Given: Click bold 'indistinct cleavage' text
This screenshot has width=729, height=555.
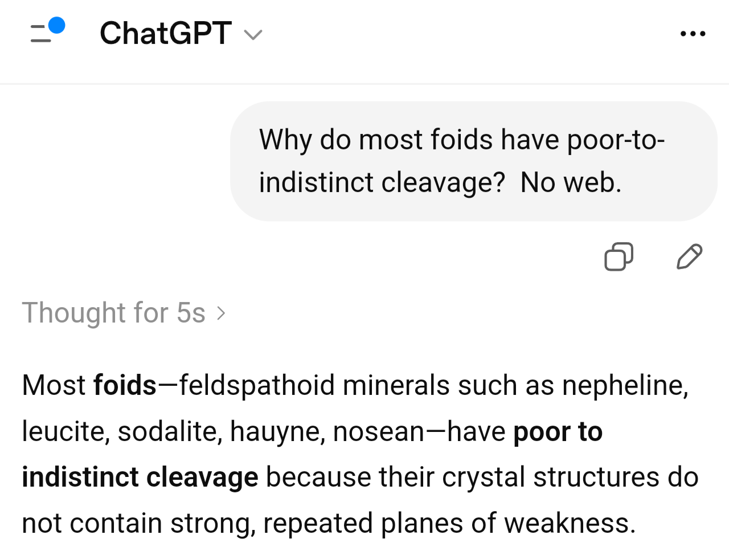Looking at the screenshot, I should click(x=140, y=478).
